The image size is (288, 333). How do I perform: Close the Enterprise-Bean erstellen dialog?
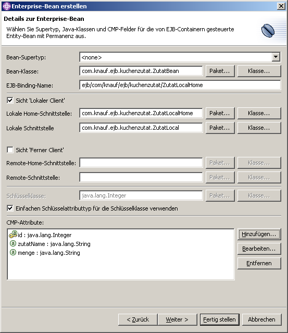click(x=281, y=6)
